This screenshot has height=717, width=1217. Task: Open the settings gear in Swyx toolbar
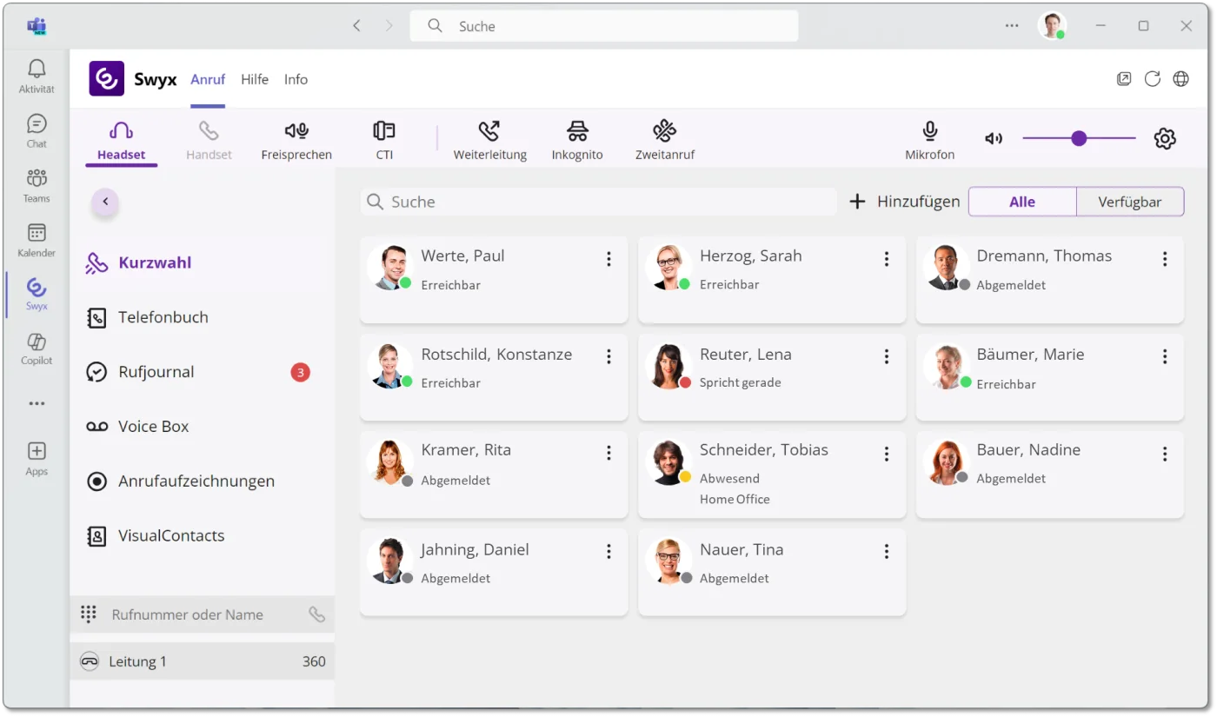(1165, 138)
